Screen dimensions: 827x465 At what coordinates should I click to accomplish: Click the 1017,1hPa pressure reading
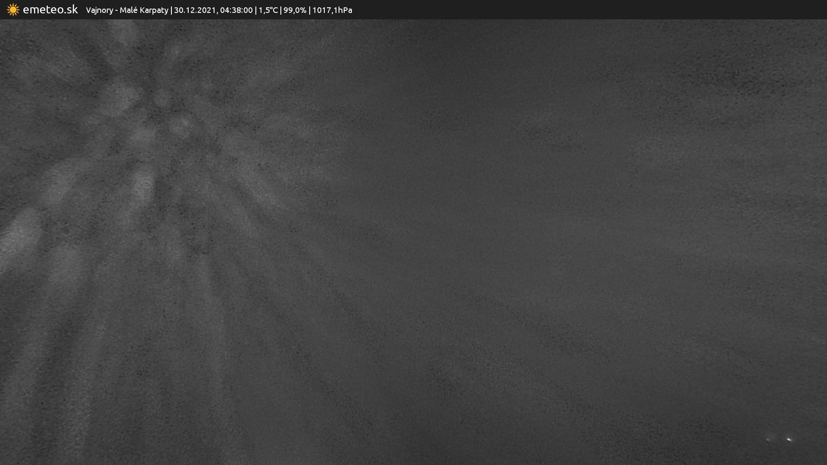point(332,10)
